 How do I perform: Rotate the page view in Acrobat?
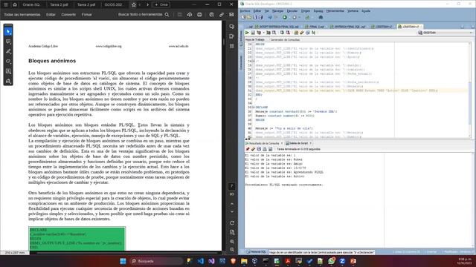point(232,223)
